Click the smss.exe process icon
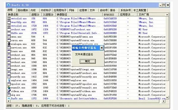Viewport: 178px width, 110px height. tap(9, 37)
